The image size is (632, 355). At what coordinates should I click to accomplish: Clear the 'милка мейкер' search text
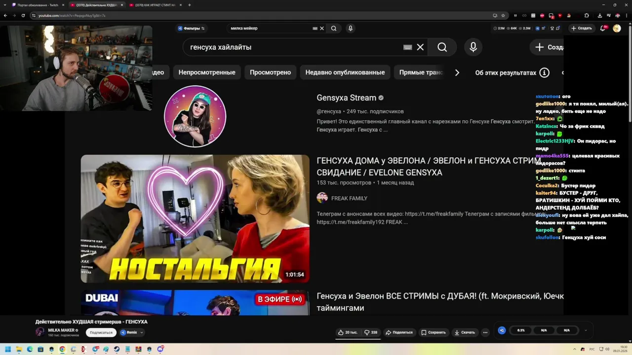click(322, 29)
